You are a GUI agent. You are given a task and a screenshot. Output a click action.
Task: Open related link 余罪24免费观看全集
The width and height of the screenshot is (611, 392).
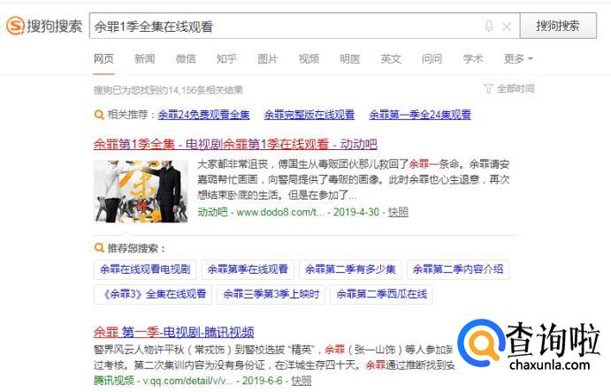coord(203,115)
